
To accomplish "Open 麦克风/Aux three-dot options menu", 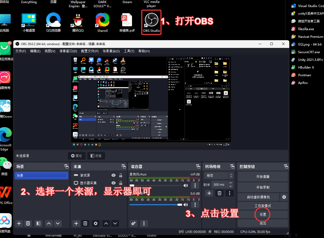I will [195, 185].
